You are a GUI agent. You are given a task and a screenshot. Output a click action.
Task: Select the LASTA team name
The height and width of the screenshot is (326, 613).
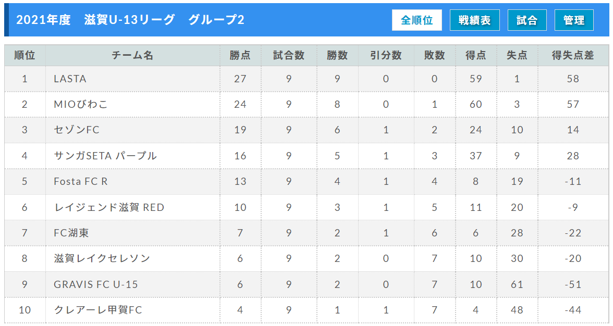click(70, 79)
